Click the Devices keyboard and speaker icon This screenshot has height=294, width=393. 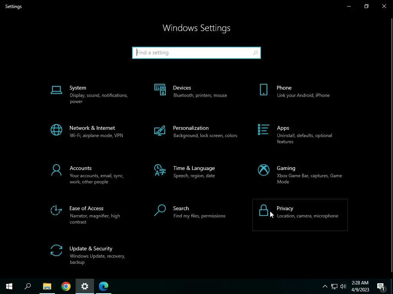coord(160,90)
